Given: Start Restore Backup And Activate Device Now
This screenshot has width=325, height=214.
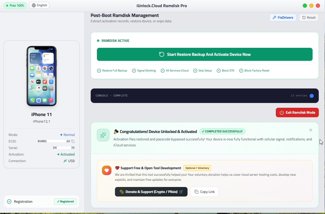Looking at the screenshot, I should pyautogui.click(x=205, y=54).
